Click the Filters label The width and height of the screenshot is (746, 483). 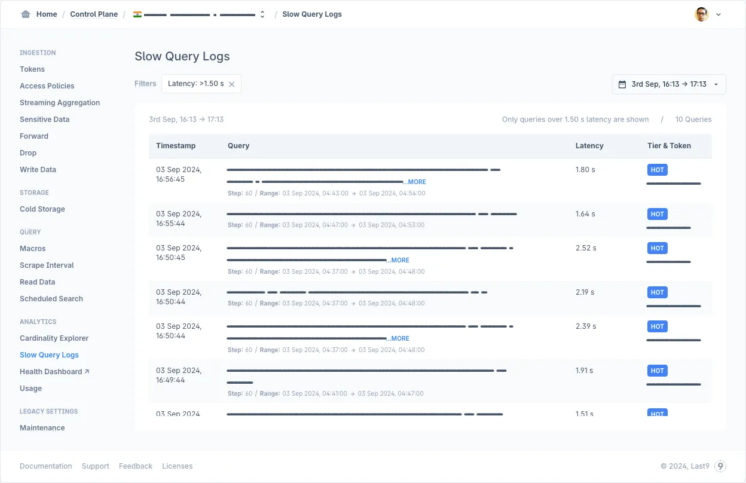tap(145, 84)
